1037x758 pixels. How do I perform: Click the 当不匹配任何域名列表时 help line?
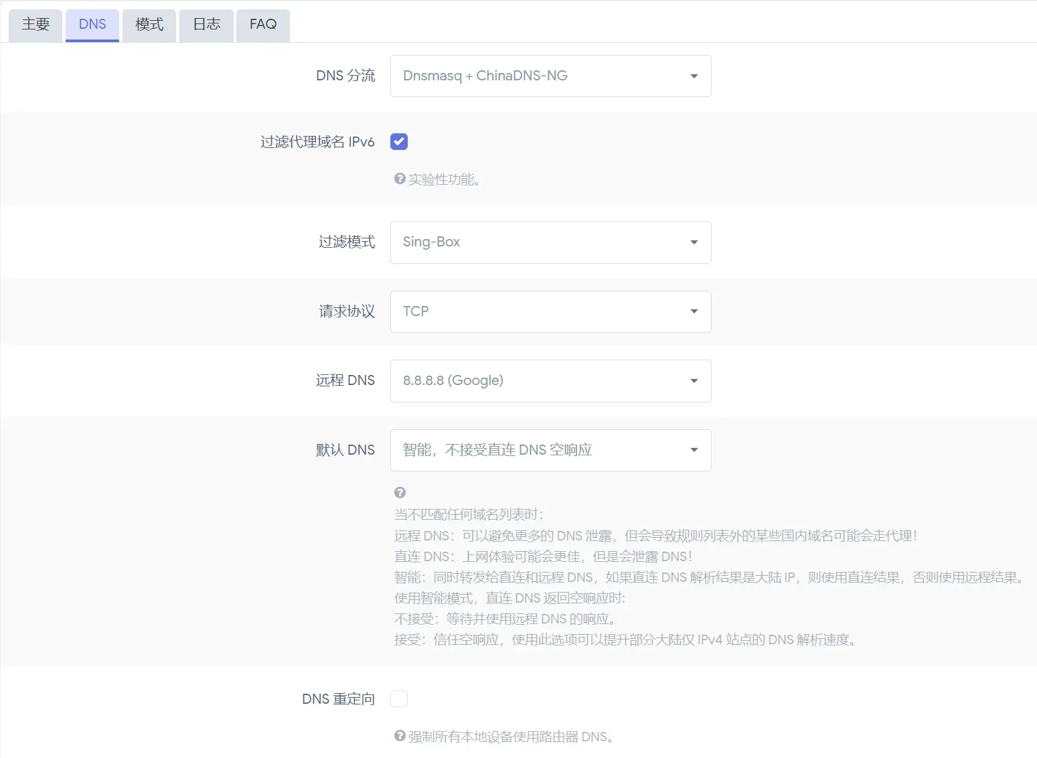tap(469, 514)
